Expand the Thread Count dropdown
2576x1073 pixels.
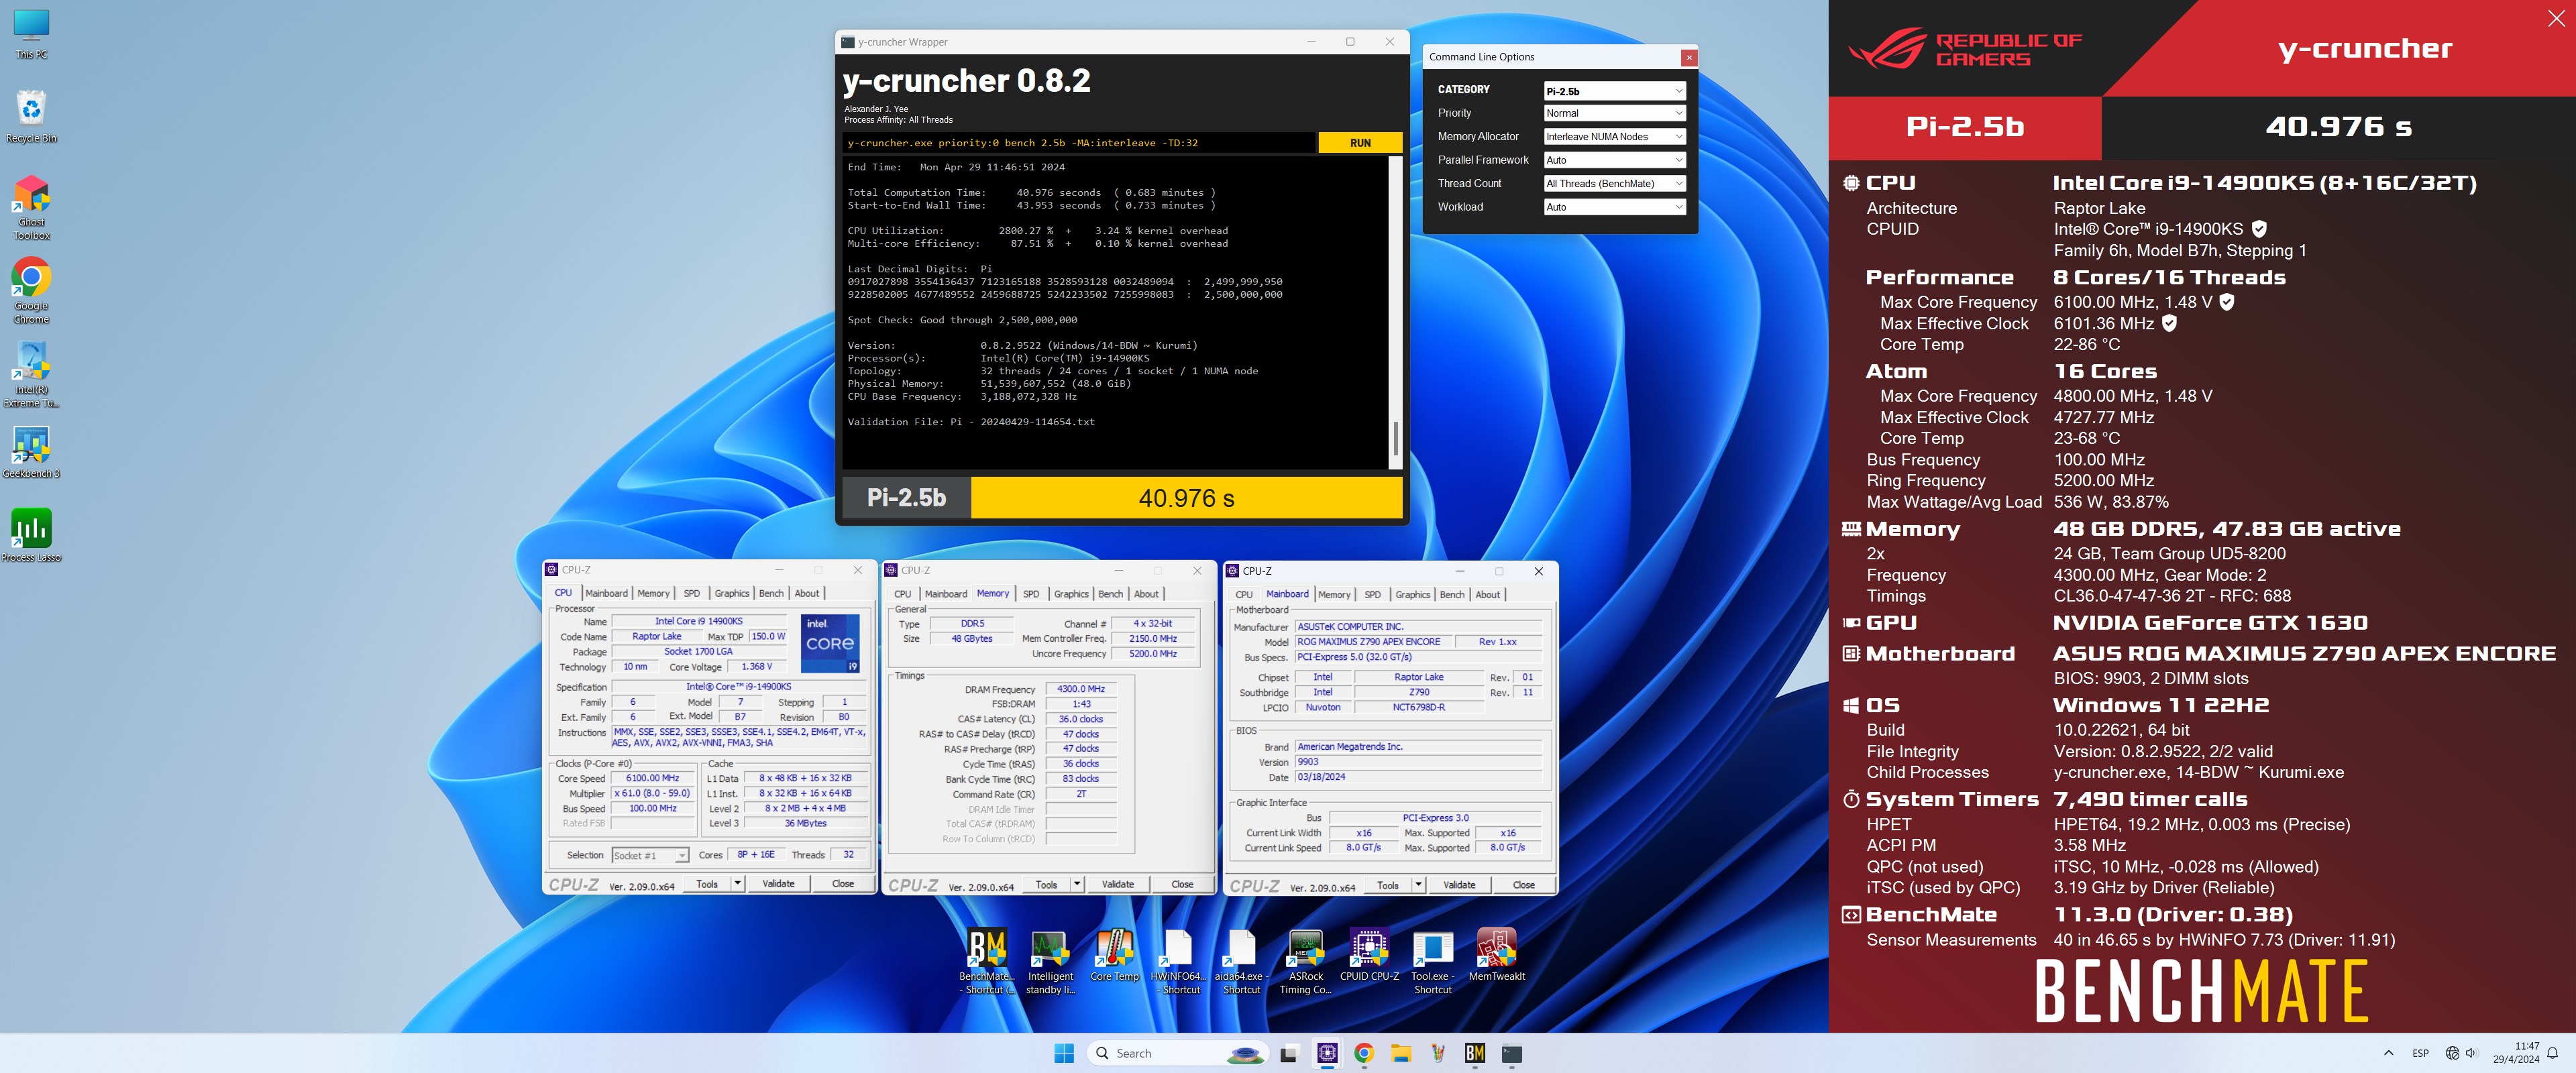1614,183
